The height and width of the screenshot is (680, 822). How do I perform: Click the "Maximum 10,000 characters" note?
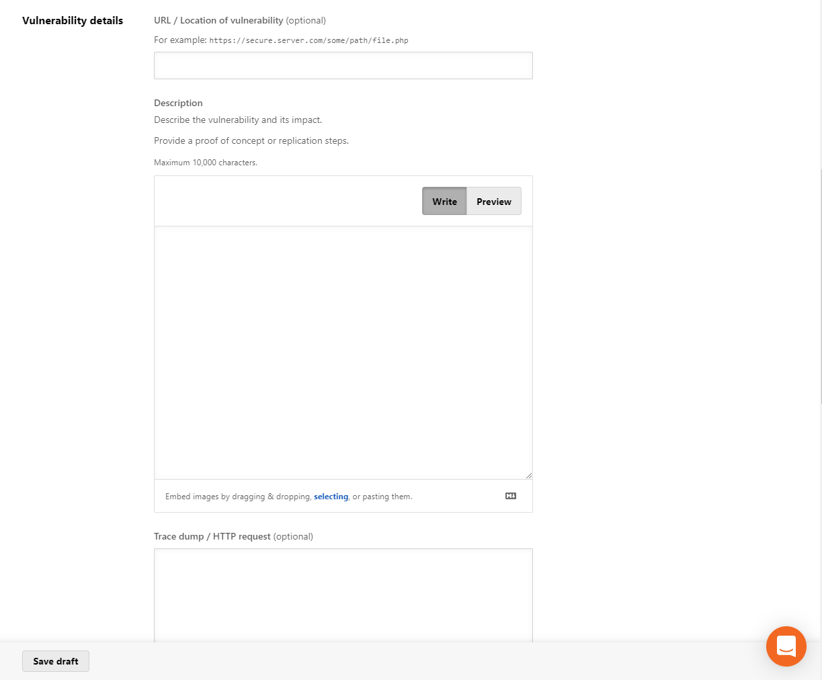click(206, 163)
